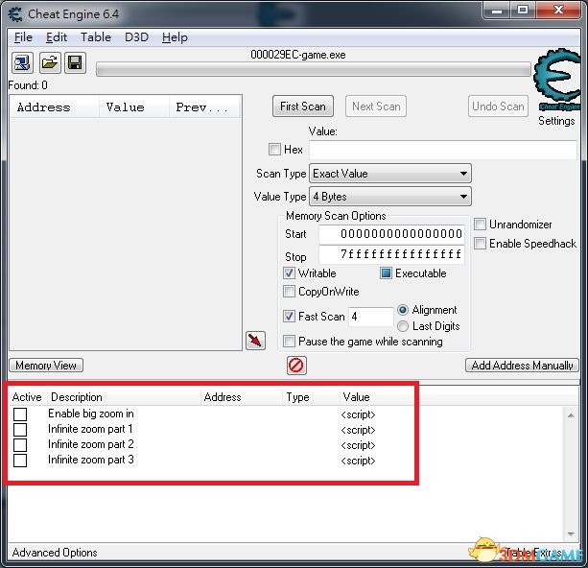Image resolution: width=588 pixels, height=568 pixels.
Task: Click the red arrow copy-to-address-list icon
Action: 255,341
